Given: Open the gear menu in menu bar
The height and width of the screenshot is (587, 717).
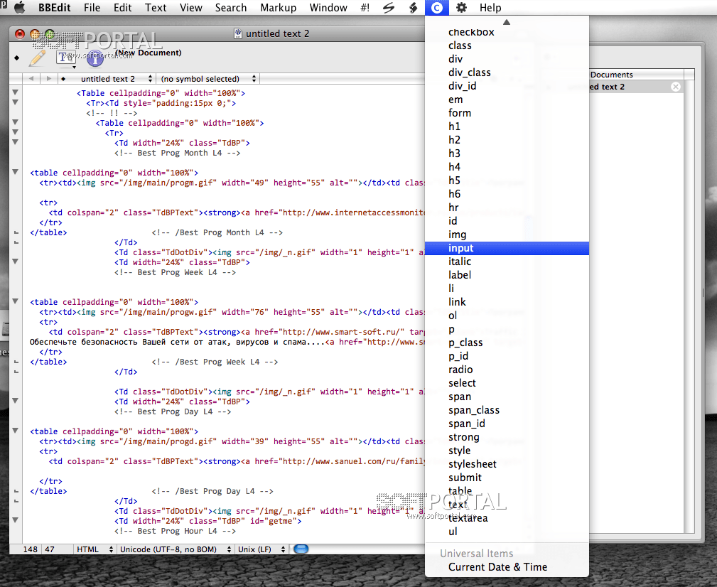Looking at the screenshot, I should (x=461, y=8).
